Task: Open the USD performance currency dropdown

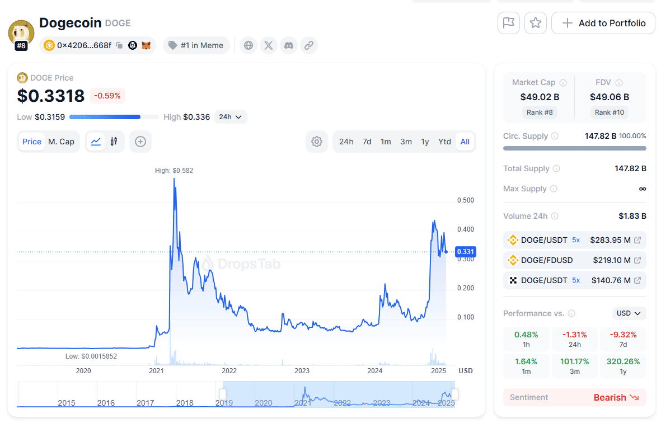Action: [629, 313]
